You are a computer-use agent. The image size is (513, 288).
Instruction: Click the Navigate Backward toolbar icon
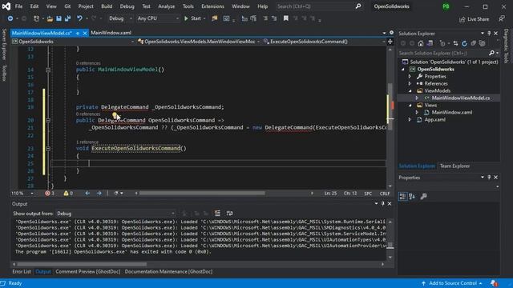10,18
